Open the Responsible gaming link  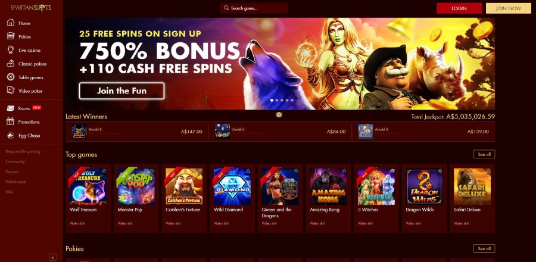click(x=23, y=151)
